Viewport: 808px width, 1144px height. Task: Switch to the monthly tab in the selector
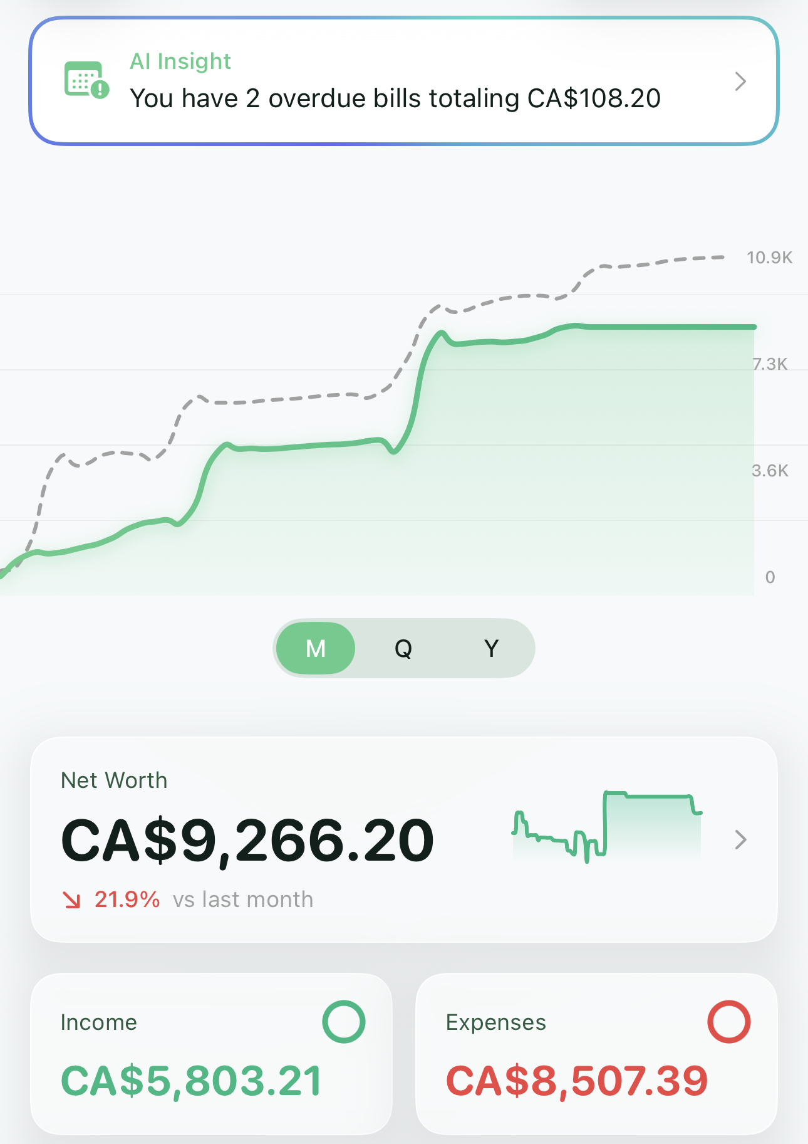tap(315, 649)
